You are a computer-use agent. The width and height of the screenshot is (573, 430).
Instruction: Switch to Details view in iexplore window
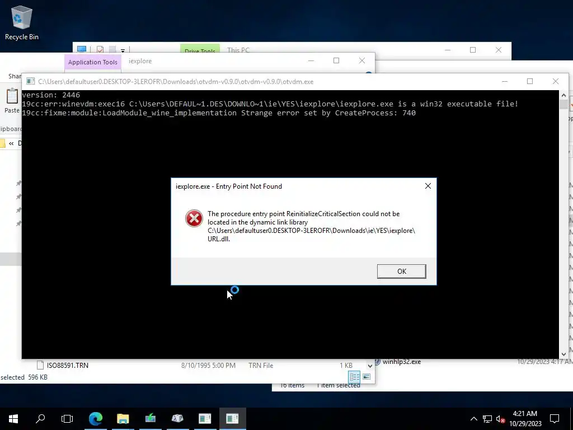click(x=354, y=377)
